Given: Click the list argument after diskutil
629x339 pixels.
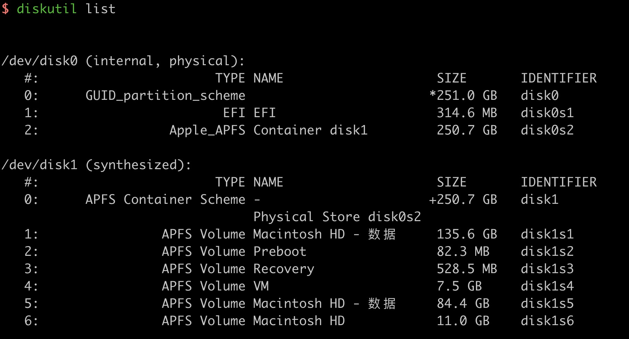Looking at the screenshot, I should point(100,9).
